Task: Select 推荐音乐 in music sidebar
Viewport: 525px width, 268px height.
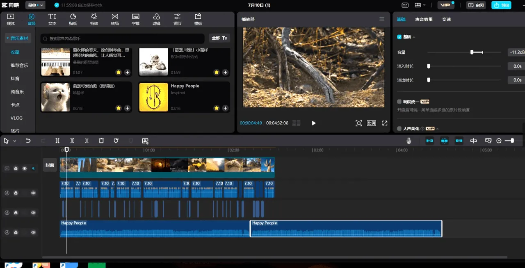Action: click(19, 66)
